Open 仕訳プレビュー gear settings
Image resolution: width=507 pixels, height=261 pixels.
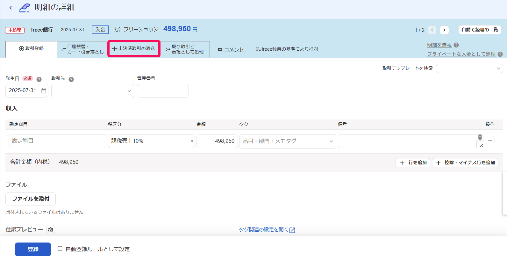coord(51,230)
